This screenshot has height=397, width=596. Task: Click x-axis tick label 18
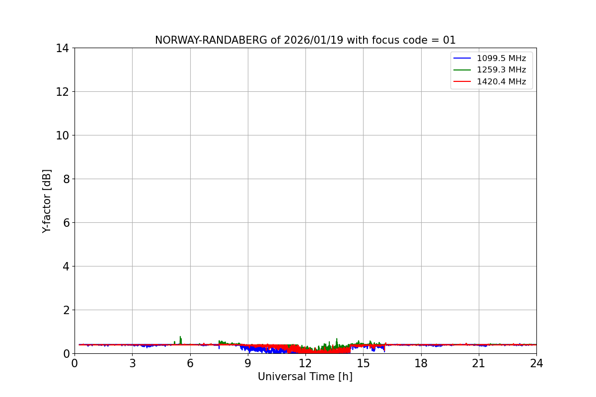[x=421, y=363]
